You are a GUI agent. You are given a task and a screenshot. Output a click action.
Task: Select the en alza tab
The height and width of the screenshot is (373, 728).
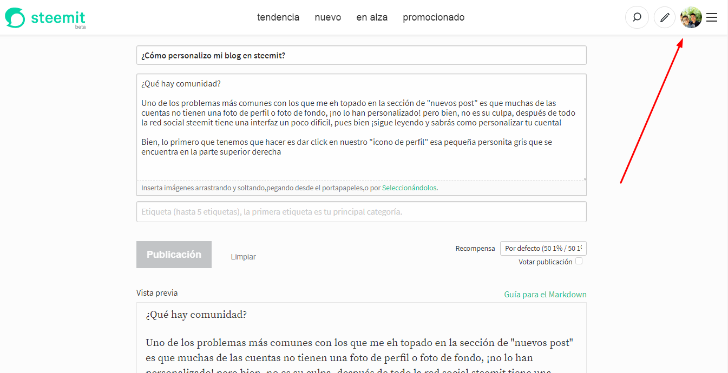point(372,17)
